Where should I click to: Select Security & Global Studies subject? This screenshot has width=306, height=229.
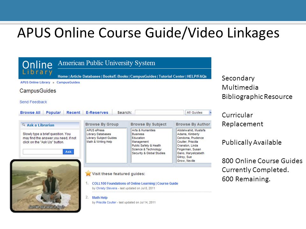point(149,153)
